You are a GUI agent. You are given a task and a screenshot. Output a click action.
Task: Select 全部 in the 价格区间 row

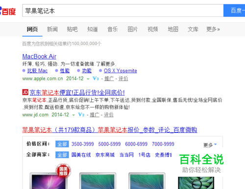[62, 144]
